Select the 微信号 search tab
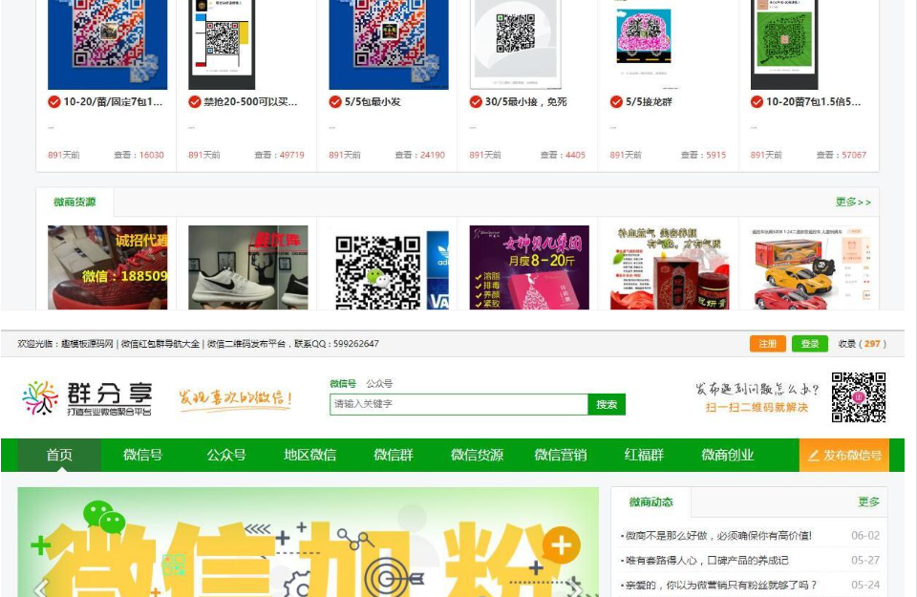The image size is (917, 597). pyautogui.click(x=343, y=384)
